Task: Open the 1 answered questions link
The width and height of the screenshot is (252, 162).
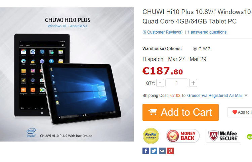Action: coord(207,32)
